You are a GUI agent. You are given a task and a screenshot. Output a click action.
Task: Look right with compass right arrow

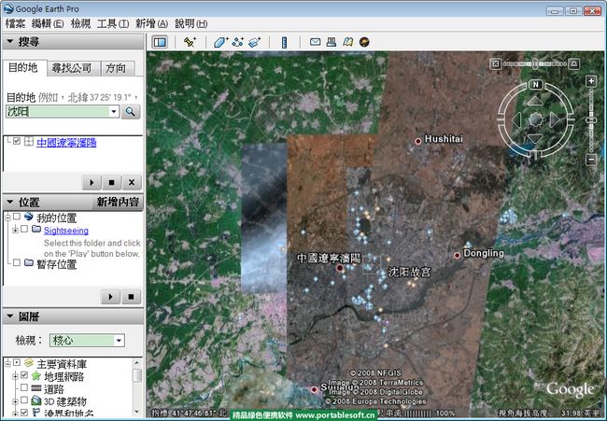point(555,120)
